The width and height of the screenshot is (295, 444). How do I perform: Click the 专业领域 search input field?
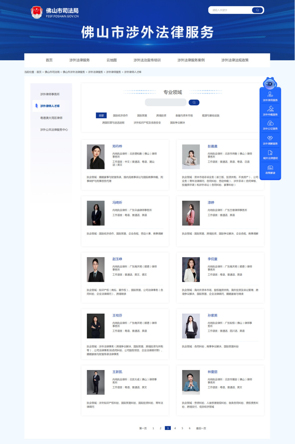[166, 102]
